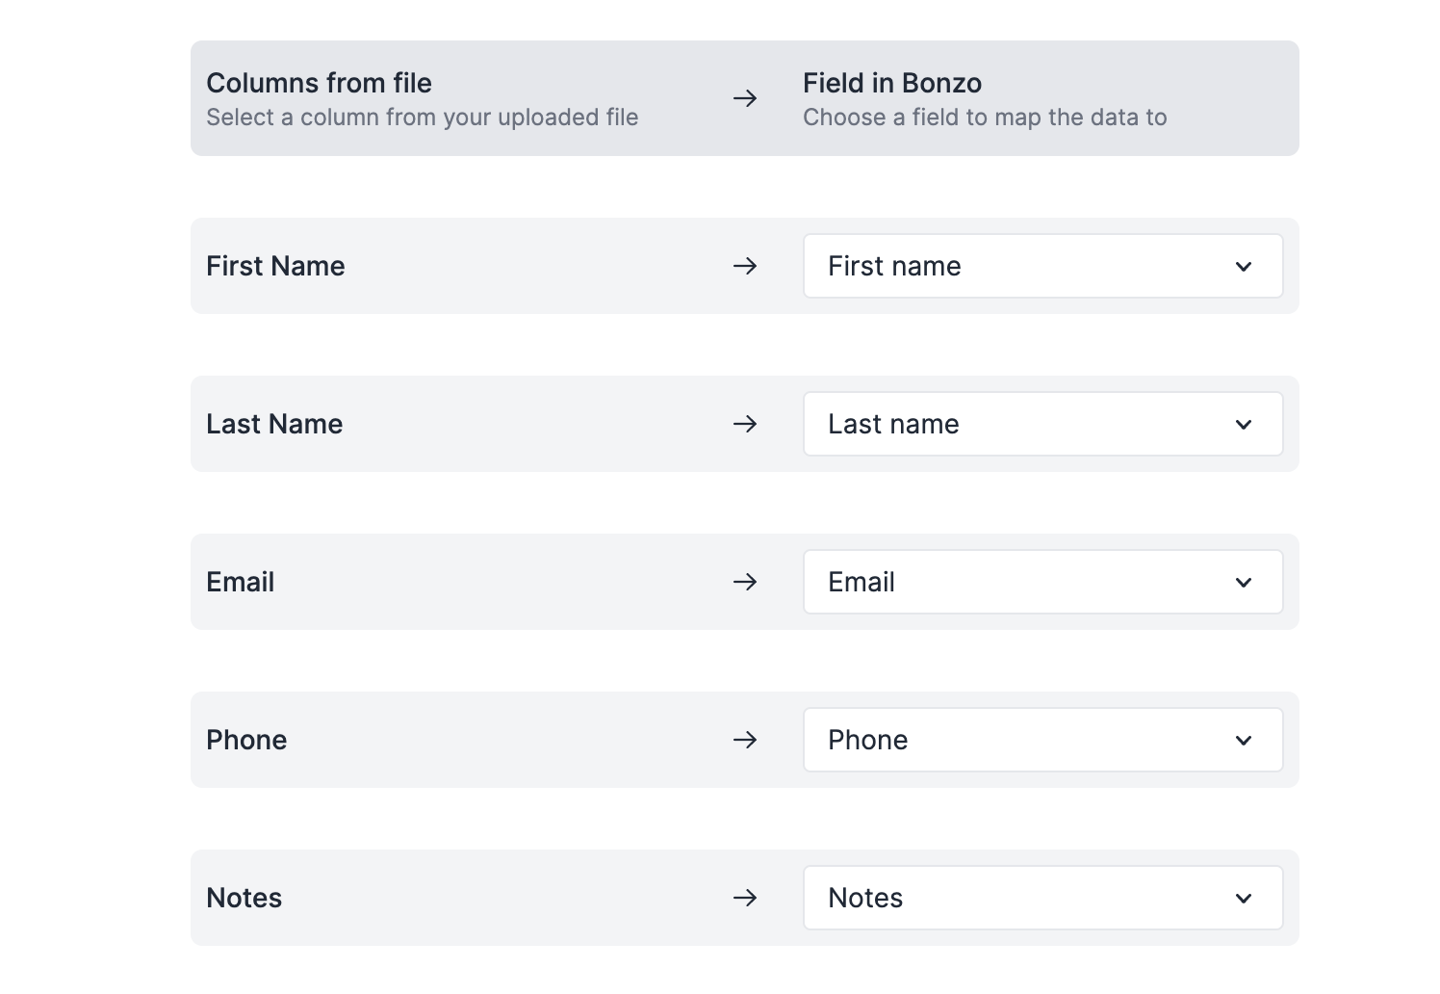Click the arrow icon beside Notes

745,898
